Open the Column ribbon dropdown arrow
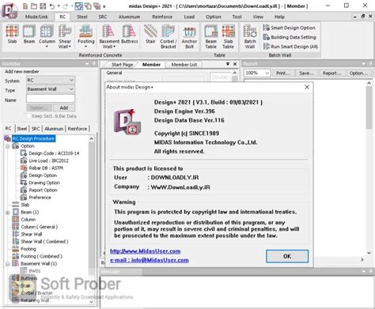The height and width of the screenshot is (309, 375). coord(47,47)
